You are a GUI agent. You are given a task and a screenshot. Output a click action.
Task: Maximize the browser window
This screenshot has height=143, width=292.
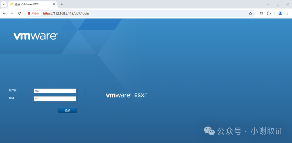[x=278, y=4]
